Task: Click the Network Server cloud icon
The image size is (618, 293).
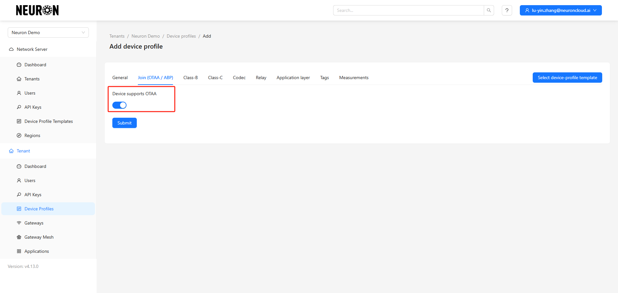Action: tap(11, 49)
